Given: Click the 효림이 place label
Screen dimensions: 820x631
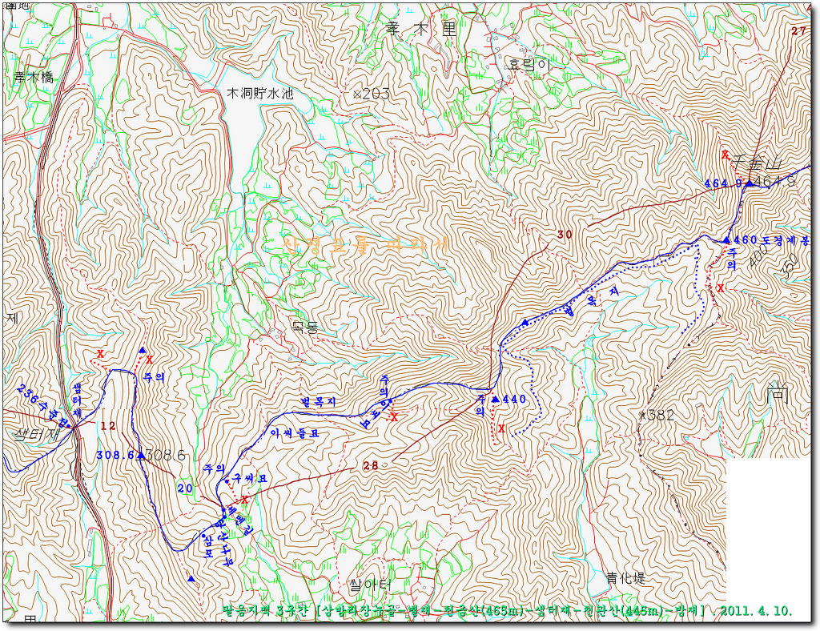Looking at the screenshot, I should pyautogui.click(x=529, y=64).
